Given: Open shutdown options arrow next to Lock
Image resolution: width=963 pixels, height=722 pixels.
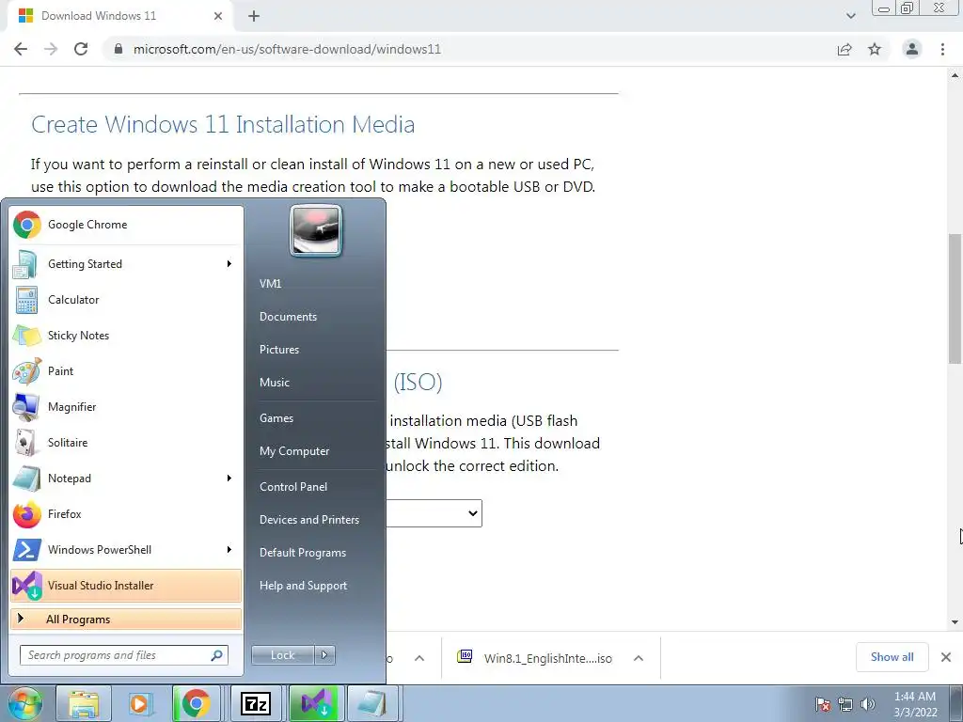Looking at the screenshot, I should [x=324, y=655].
